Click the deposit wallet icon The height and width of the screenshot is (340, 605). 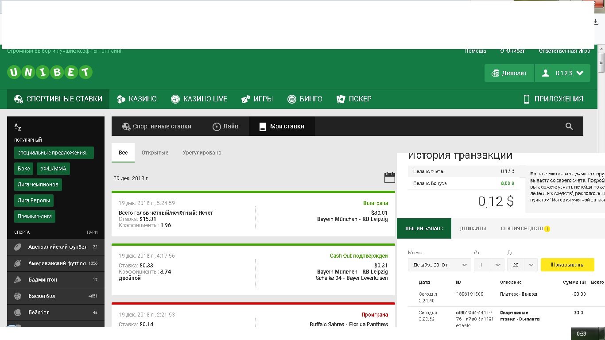[495, 73]
